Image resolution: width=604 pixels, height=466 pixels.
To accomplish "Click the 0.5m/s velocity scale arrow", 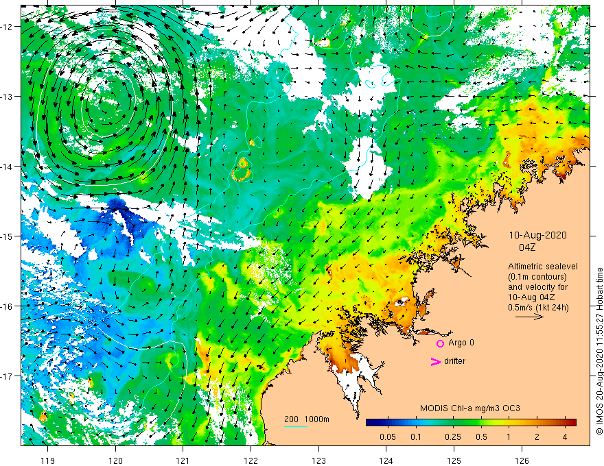I will [529, 317].
